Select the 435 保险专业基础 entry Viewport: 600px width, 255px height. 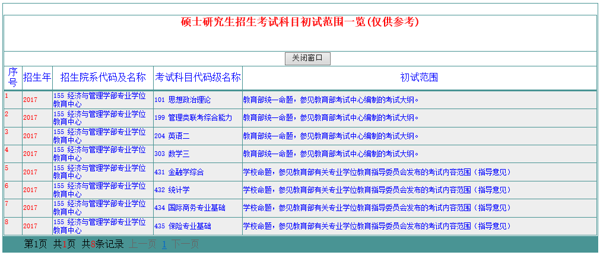click(x=182, y=226)
